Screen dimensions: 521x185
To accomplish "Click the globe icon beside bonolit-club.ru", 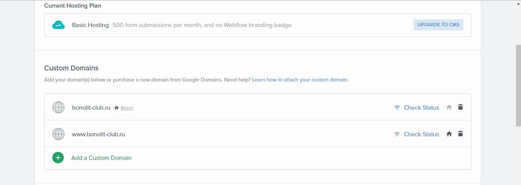I will [58, 107].
